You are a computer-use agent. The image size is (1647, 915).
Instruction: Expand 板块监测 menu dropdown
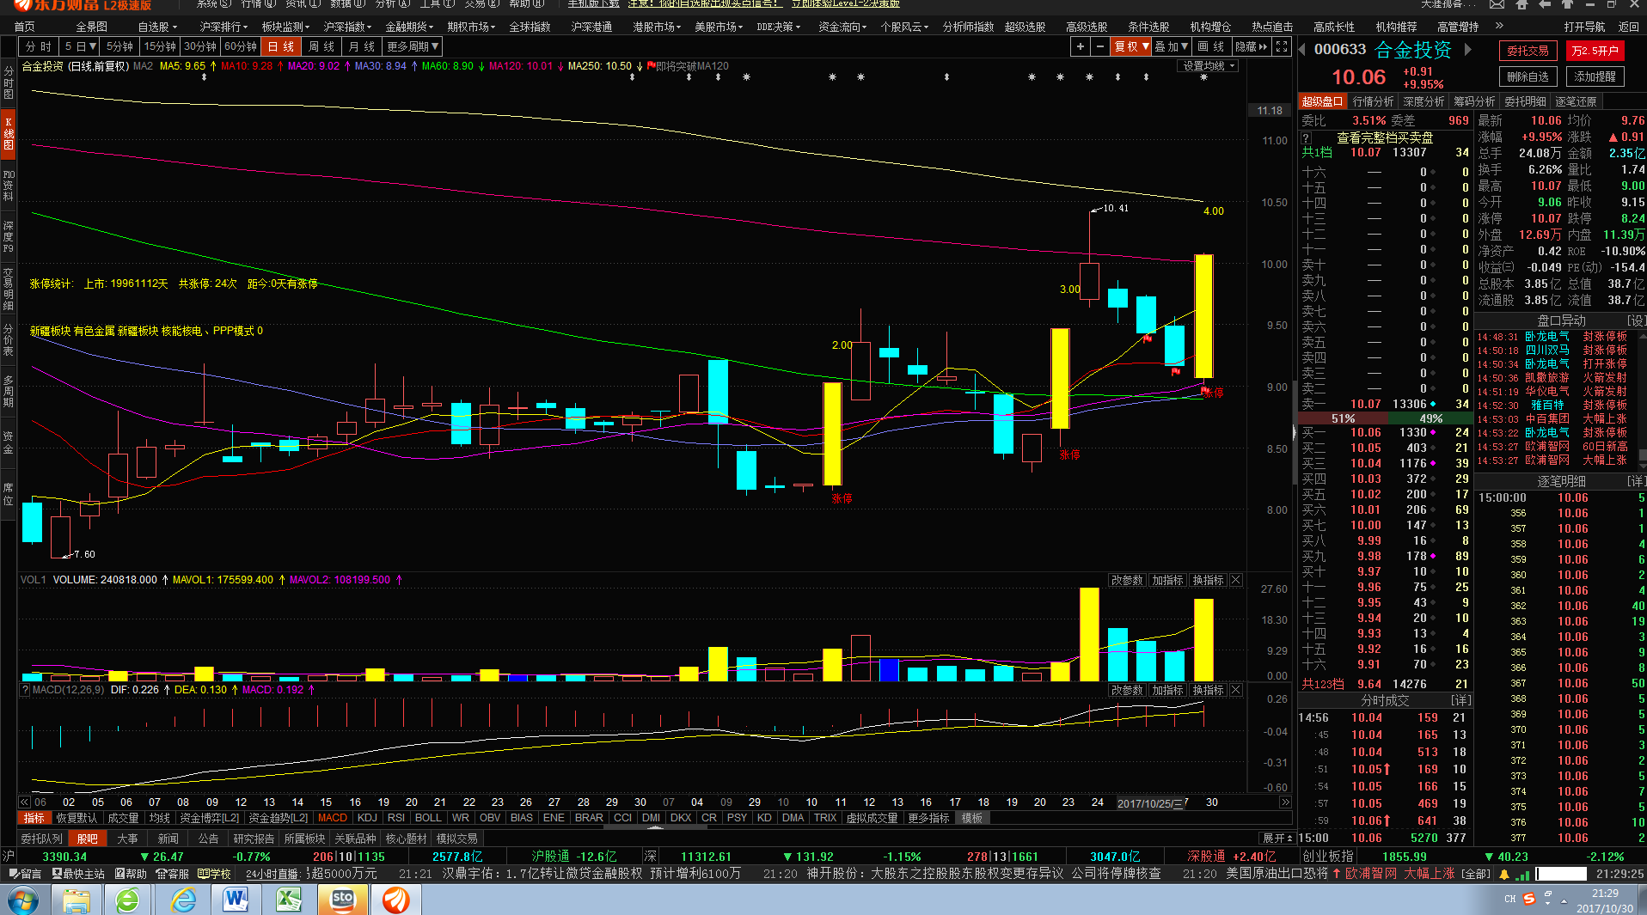286,27
